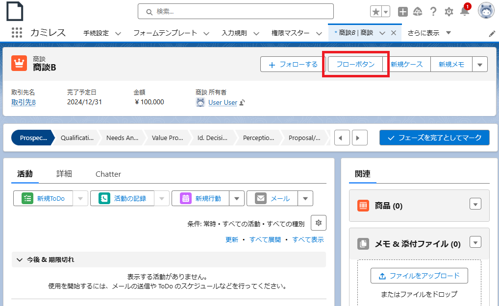Click the global actions plus icon
Screen dimensions: 499x306
(x=403, y=12)
